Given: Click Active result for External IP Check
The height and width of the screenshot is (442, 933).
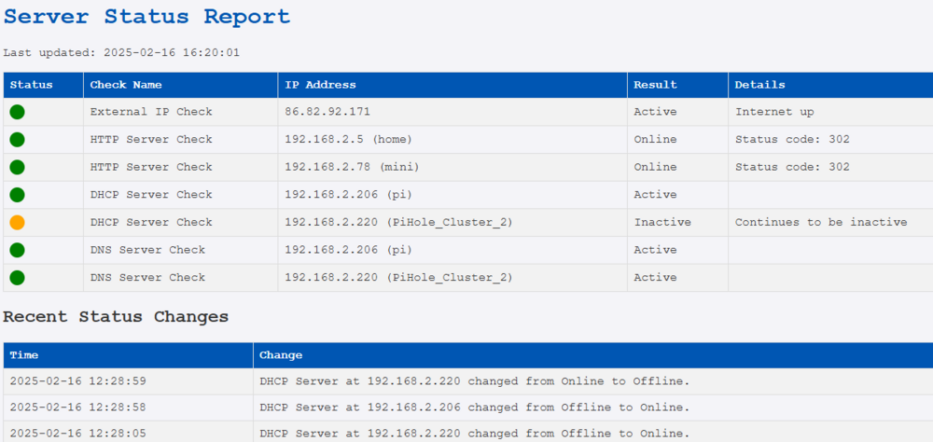Looking at the screenshot, I should (655, 112).
